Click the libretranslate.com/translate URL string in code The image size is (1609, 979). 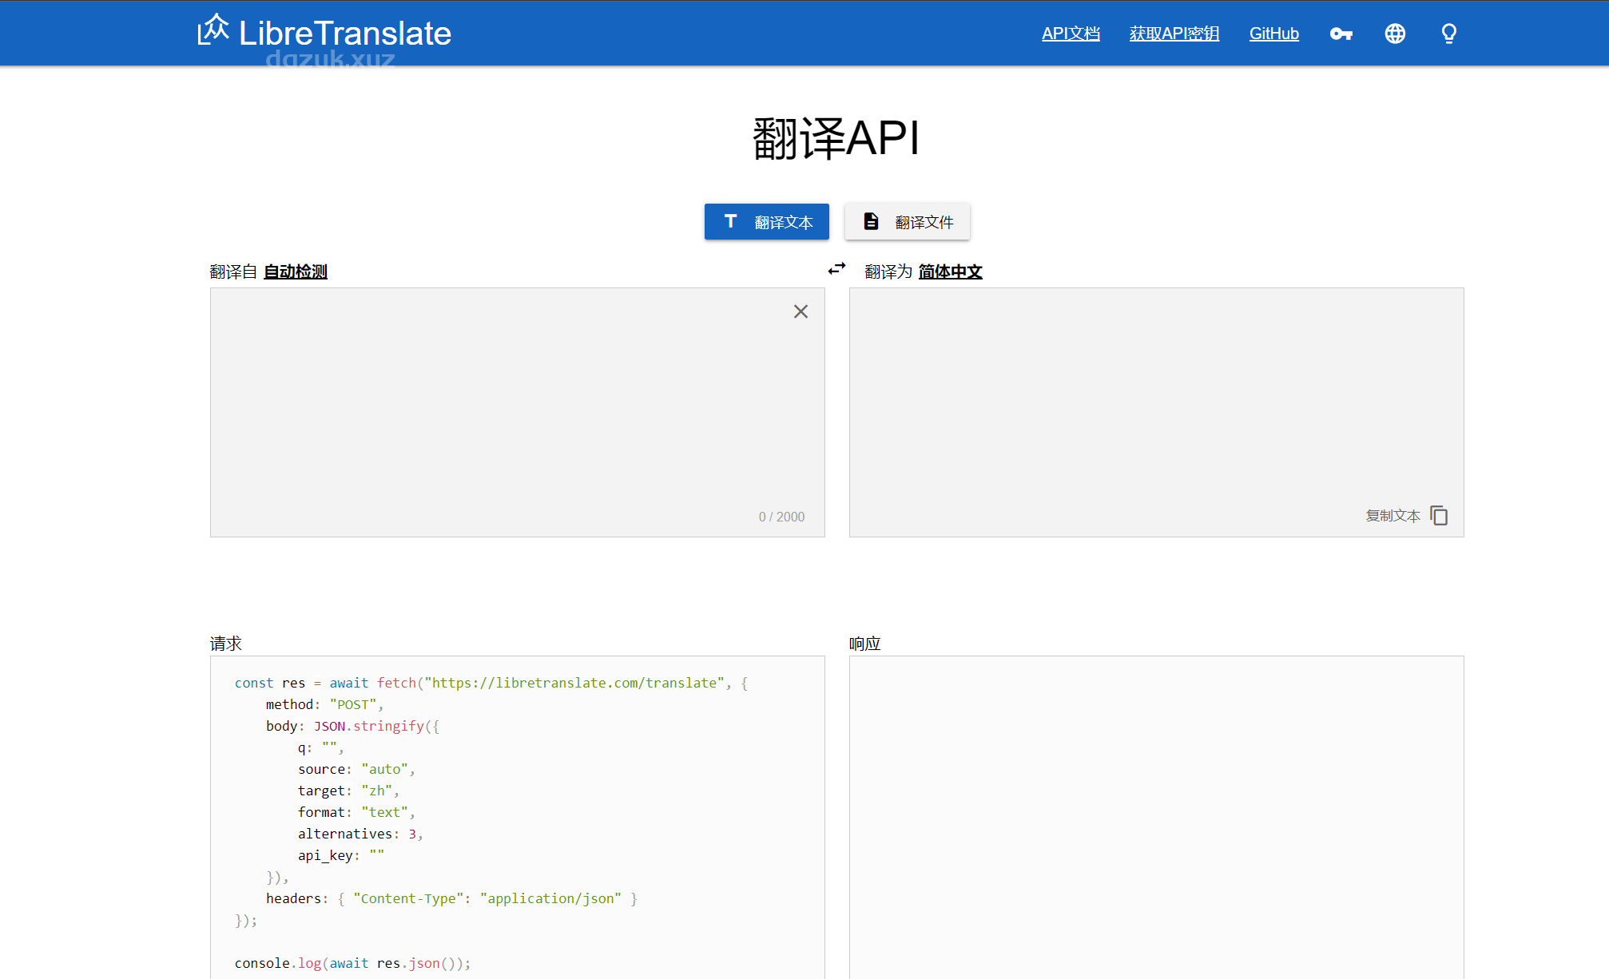pos(574,683)
